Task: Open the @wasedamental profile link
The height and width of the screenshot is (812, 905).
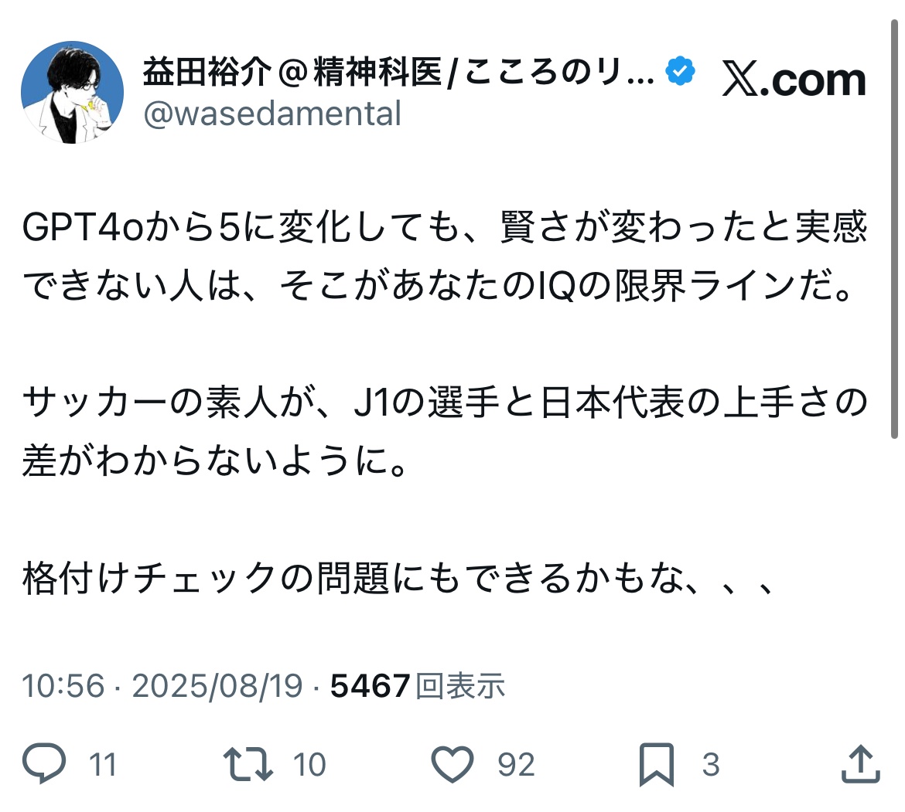Action: coord(272,114)
